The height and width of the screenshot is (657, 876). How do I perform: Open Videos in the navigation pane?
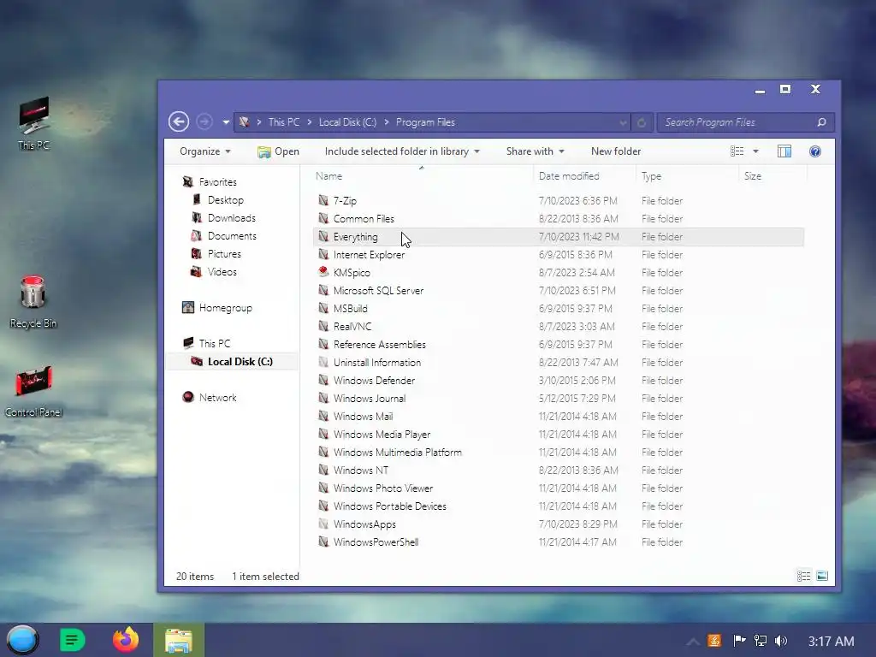[x=222, y=271]
